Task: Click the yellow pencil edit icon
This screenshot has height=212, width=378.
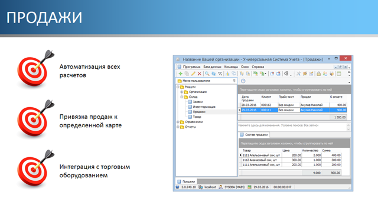Action: tap(193, 74)
